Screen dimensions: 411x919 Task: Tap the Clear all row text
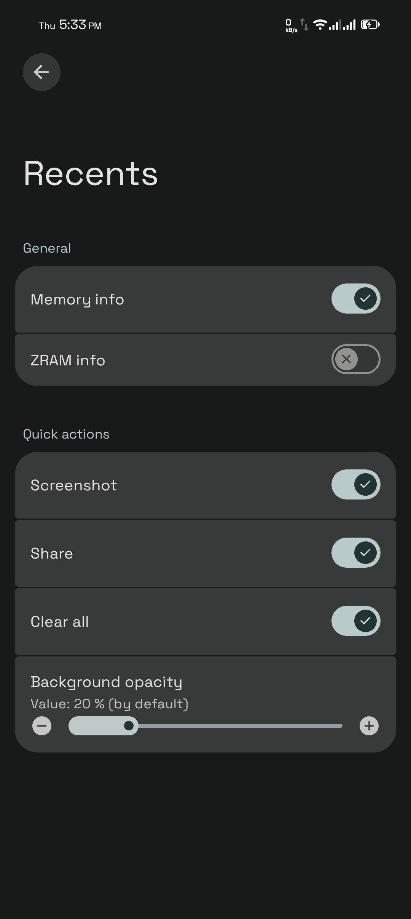60,622
